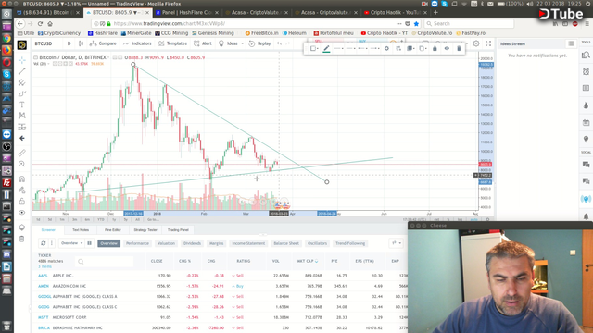
Task: Open the alarm clock alerts panel icon
Action: coord(586,72)
